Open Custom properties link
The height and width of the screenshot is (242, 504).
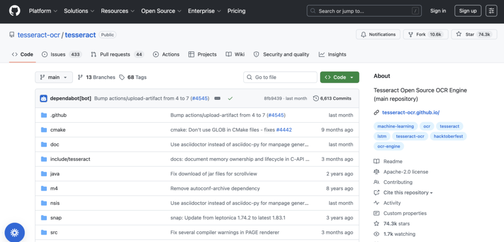coord(405,213)
